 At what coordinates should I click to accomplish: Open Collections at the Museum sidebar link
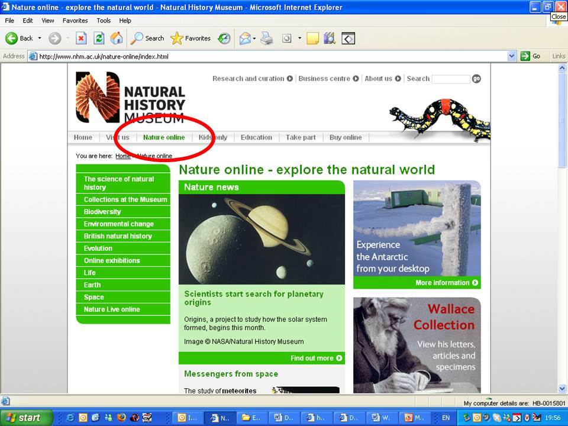123,199
